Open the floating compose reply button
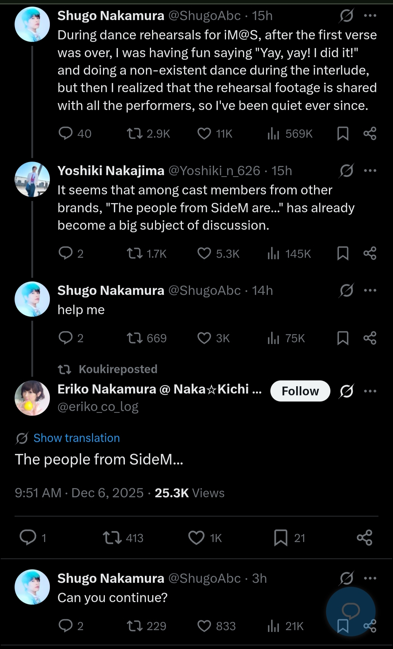This screenshot has width=393, height=649. pos(350,611)
